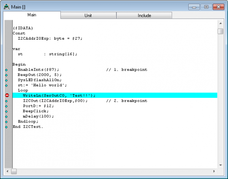Screen dimensions: 228x179
Task: Switch to the Unit tab
Action: (x=88, y=16)
